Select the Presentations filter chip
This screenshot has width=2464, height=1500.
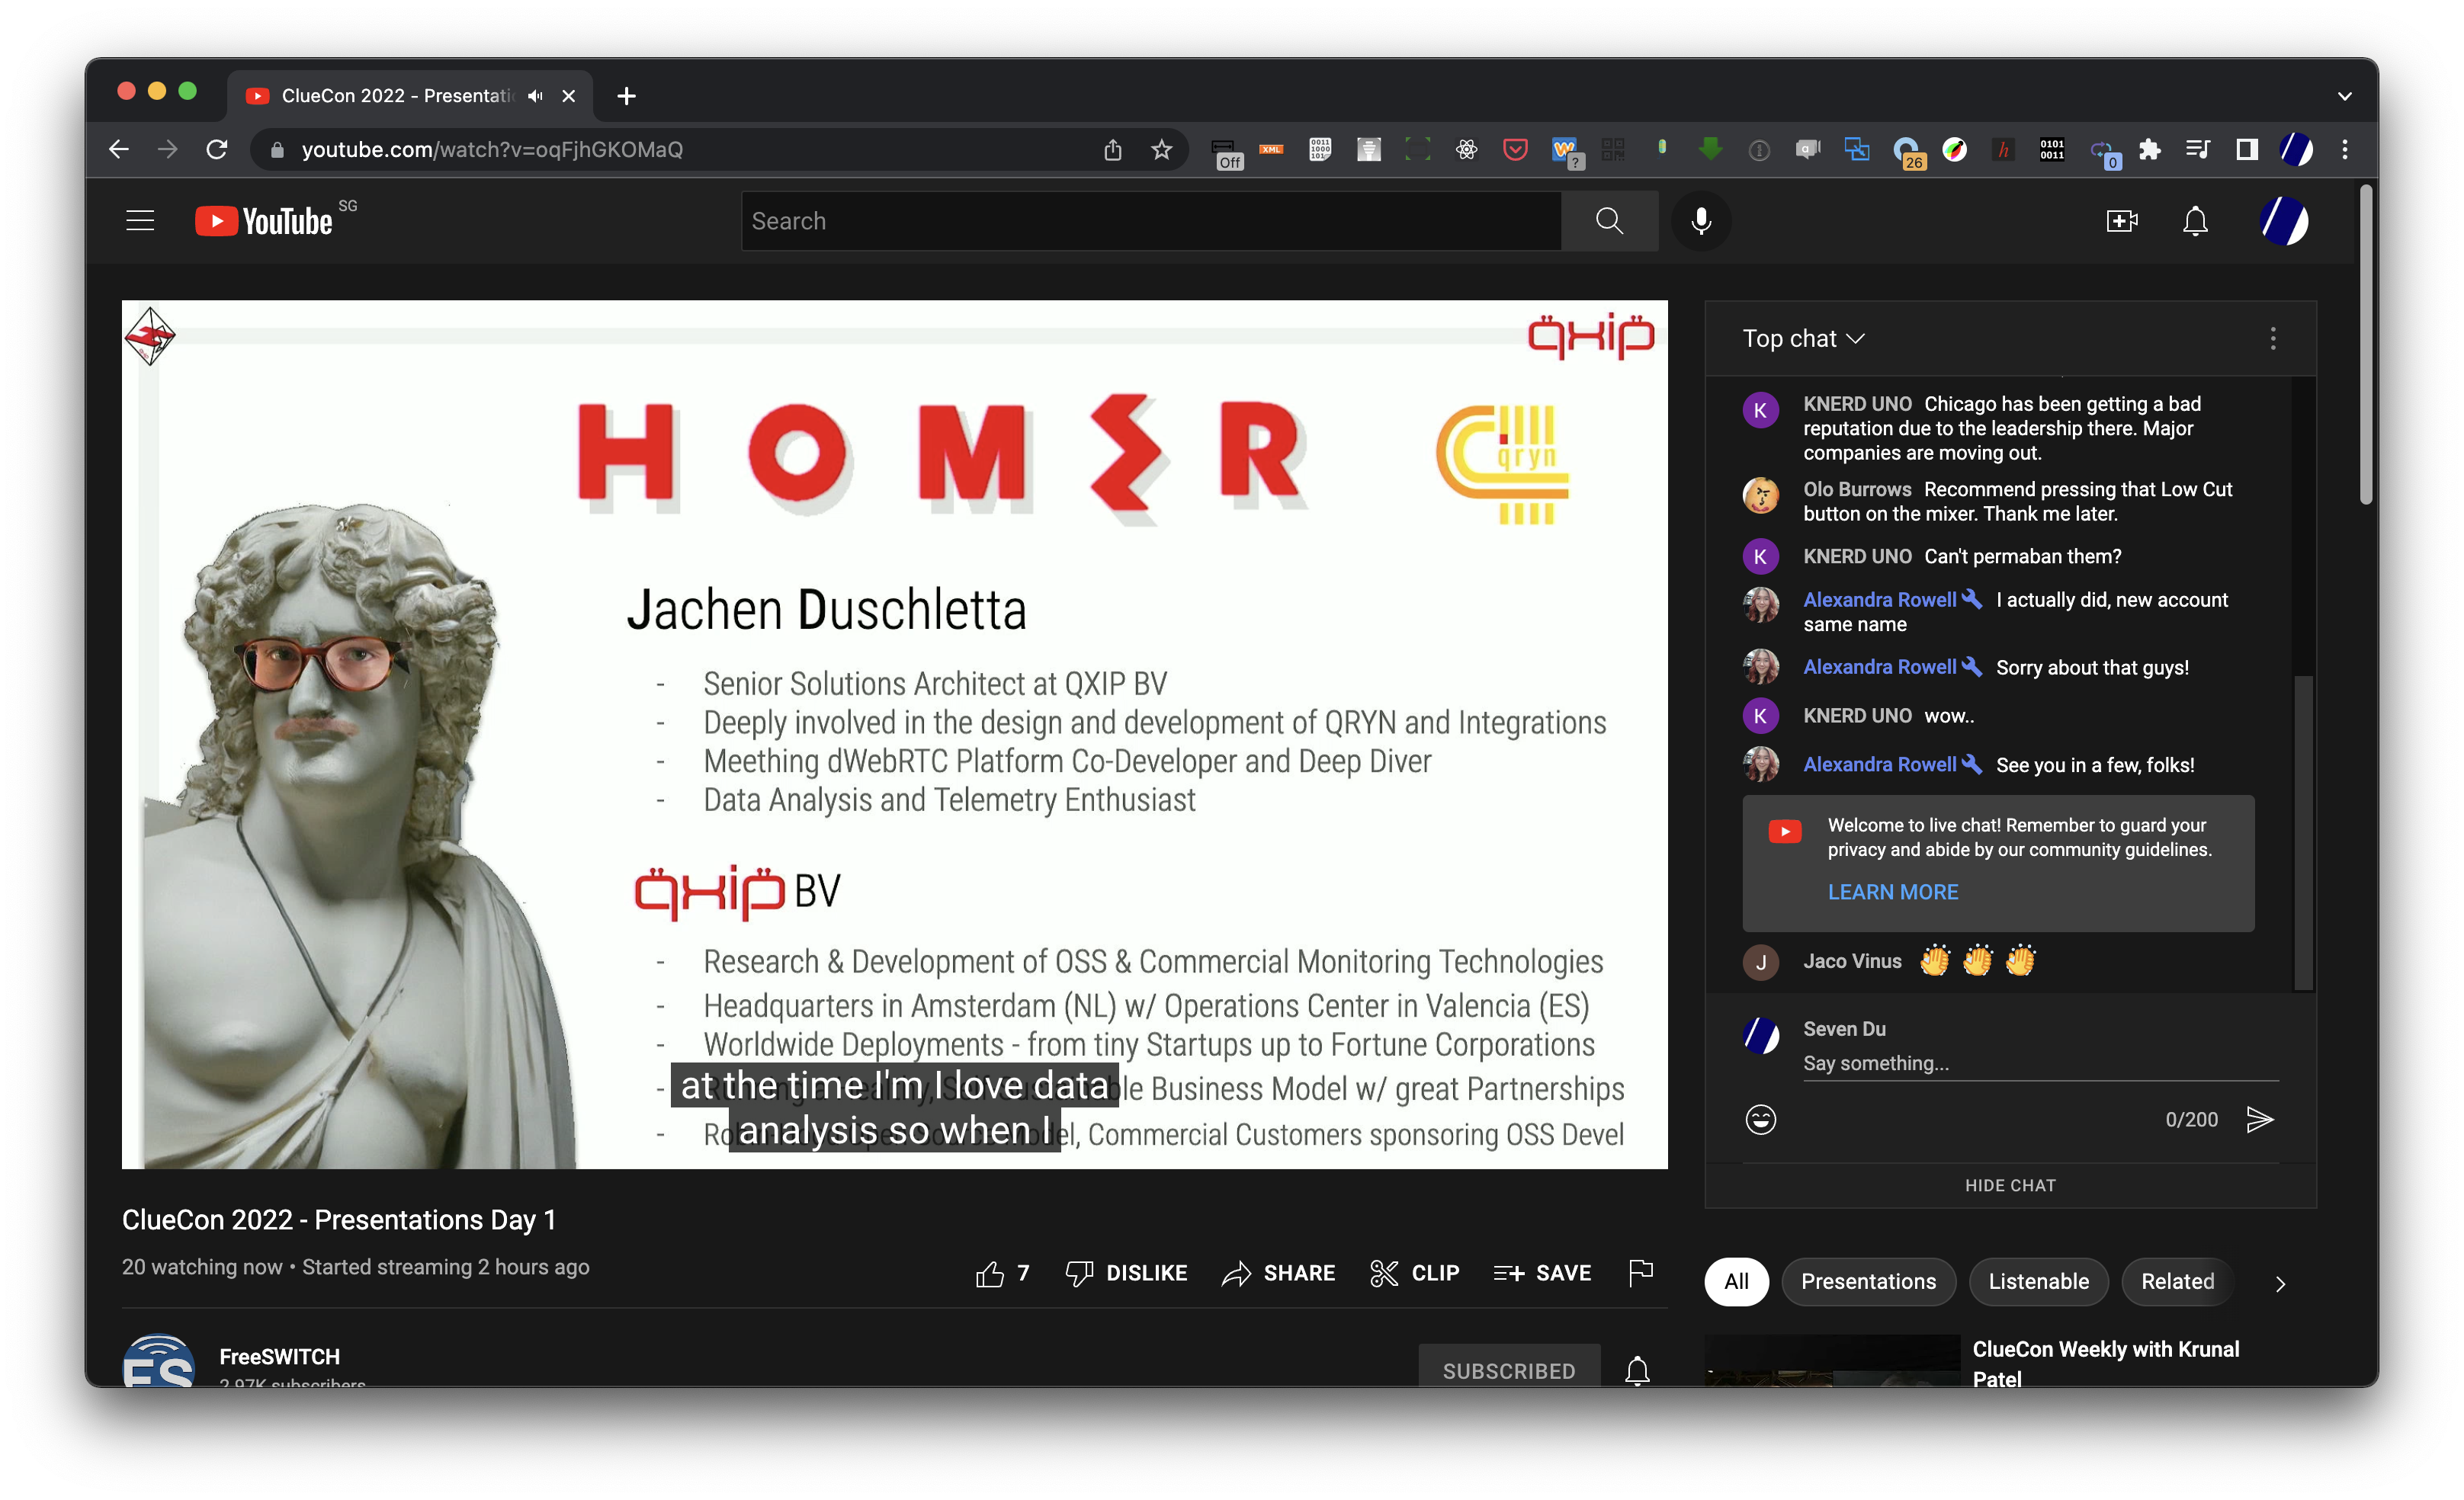coord(1868,1281)
